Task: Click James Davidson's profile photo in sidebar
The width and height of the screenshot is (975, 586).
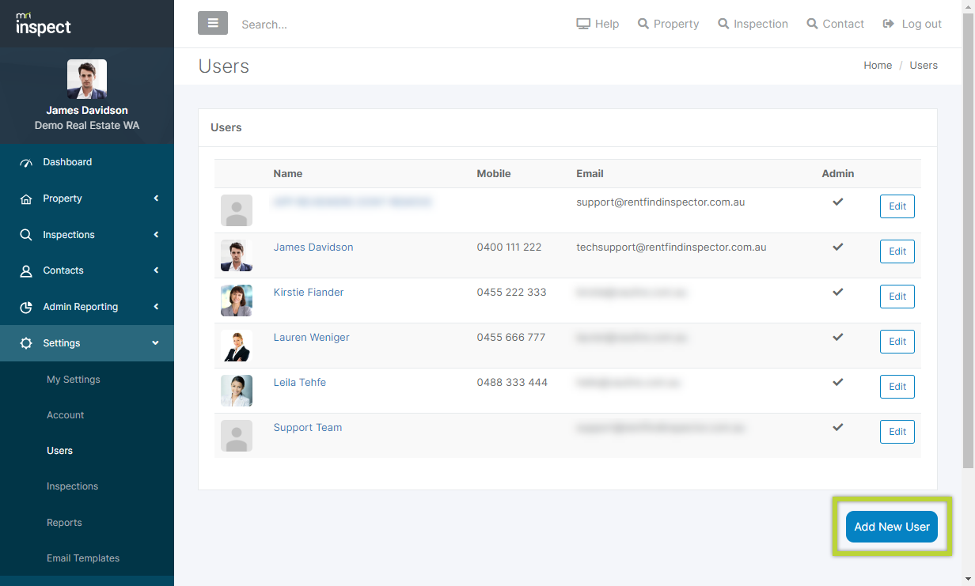Action: (87, 79)
